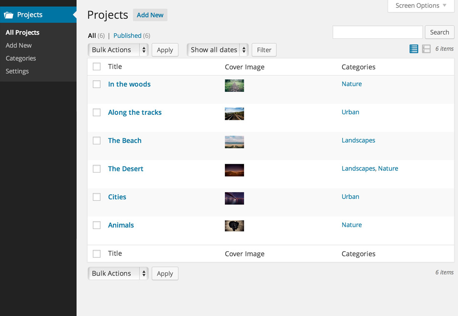Click the 'Landscapes' category link for The Beach
The width and height of the screenshot is (458, 316).
[358, 140]
